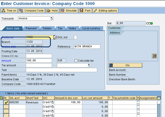Screen dimensions: 165x117
Task: Open the tax code dropdown beside Tax amount
Action: 89,65
